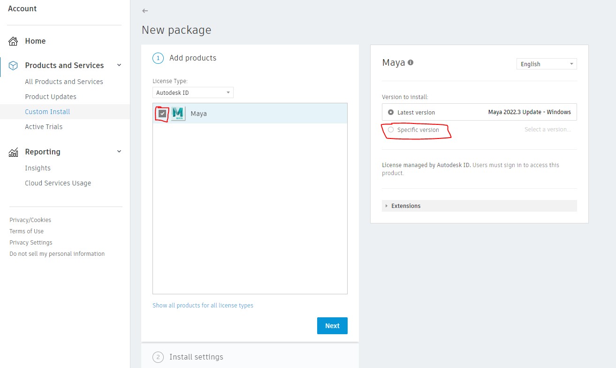Open the Maya info icon tooltip
Viewport: 616px width, 368px height.
click(x=411, y=62)
